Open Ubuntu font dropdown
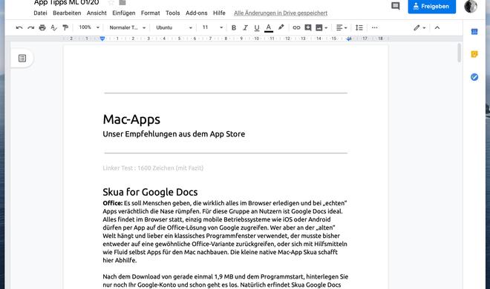 point(174,27)
